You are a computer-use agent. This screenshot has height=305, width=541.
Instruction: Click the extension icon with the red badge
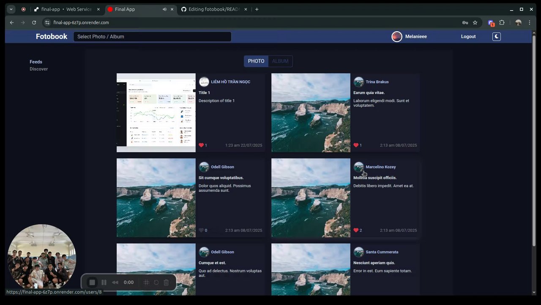[491, 23]
